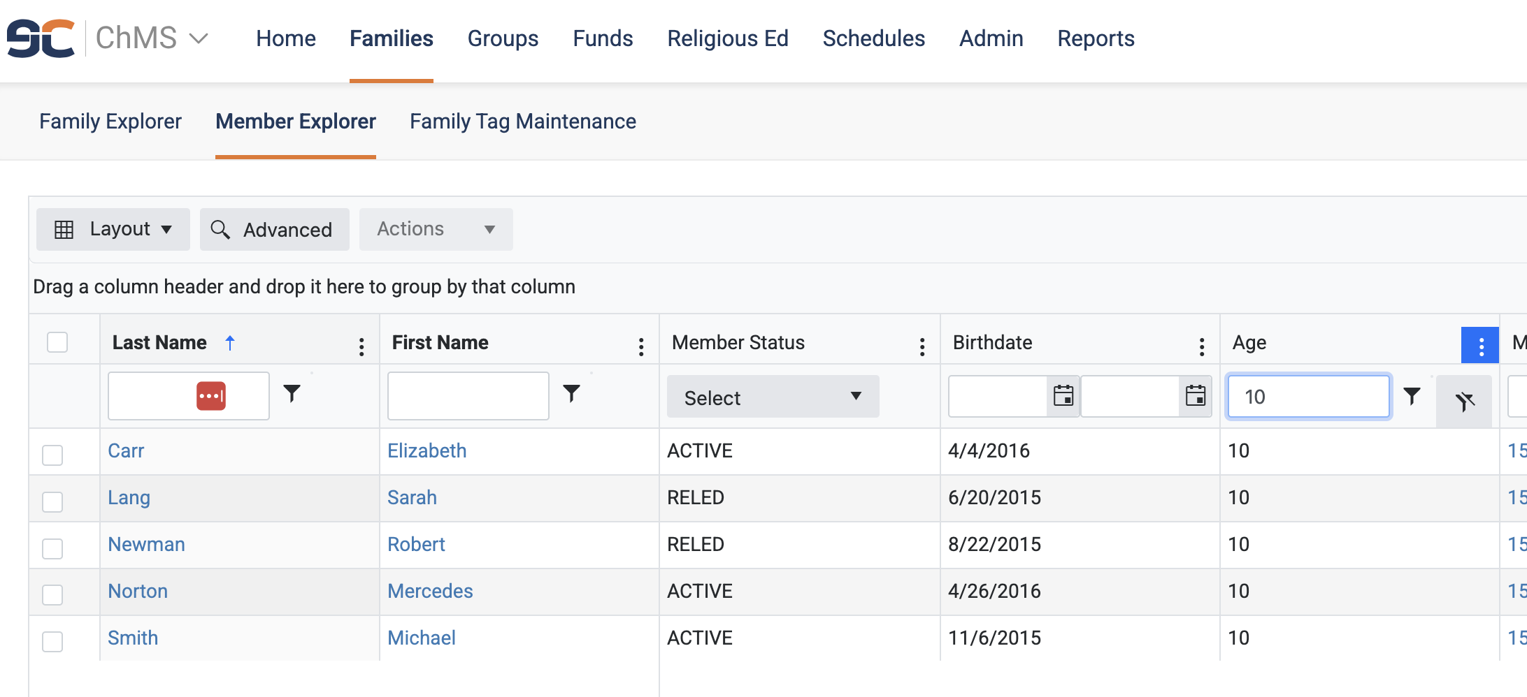The width and height of the screenshot is (1527, 697).
Task: Open the Lang last name link
Action: tap(129, 497)
